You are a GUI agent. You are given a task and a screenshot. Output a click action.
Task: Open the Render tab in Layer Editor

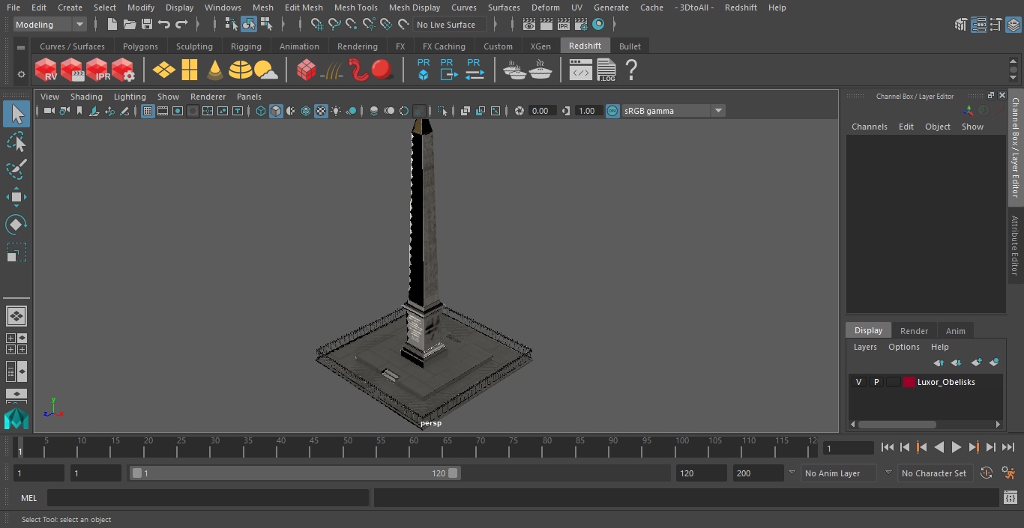coord(914,331)
